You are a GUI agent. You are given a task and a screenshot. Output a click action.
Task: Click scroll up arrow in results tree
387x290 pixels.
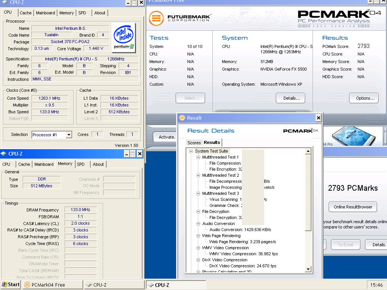[308, 151]
